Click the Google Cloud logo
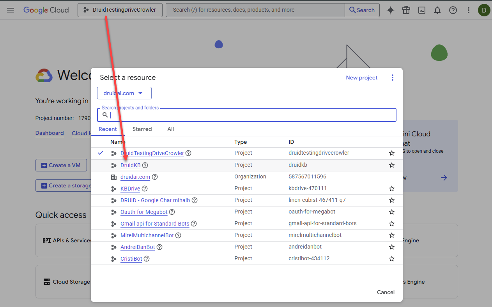Screen dimensions: 492x307 click(x=46, y=10)
